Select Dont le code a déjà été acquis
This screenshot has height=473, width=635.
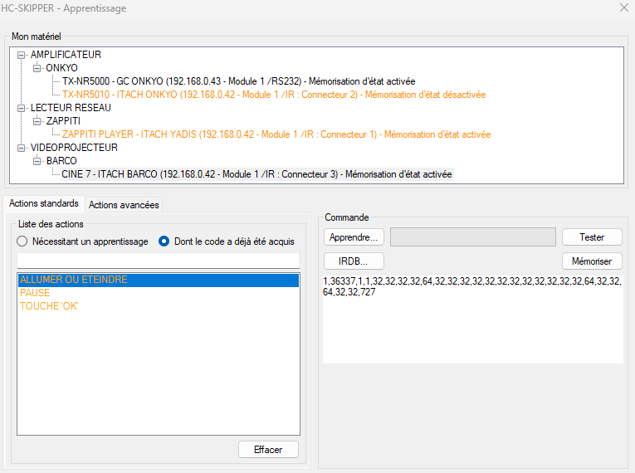click(227, 241)
